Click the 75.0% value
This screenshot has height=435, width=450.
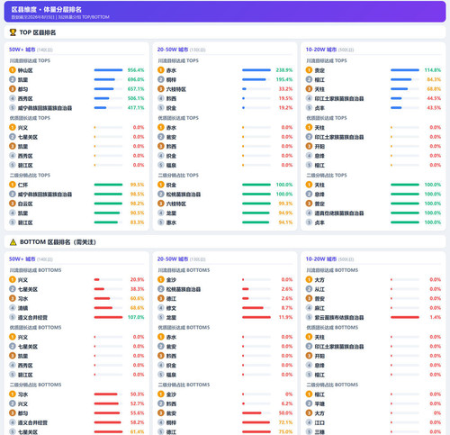coord(285,431)
